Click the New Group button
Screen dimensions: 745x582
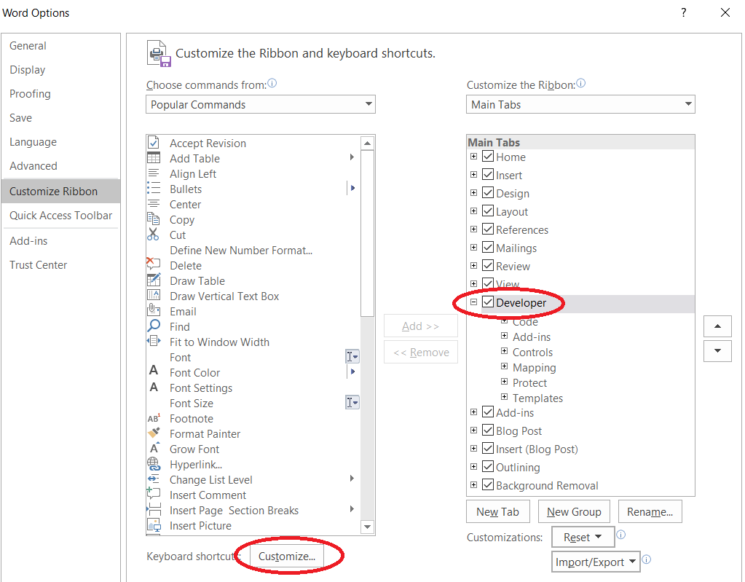(x=574, y=511)
